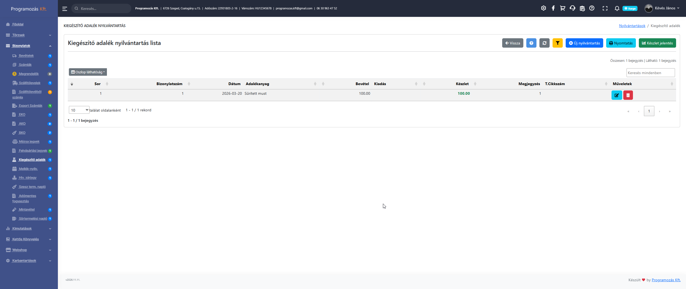This screenshot has width=686, height=289.
Task: Open the shopping cart icon
Action: (x=562, y=8)
